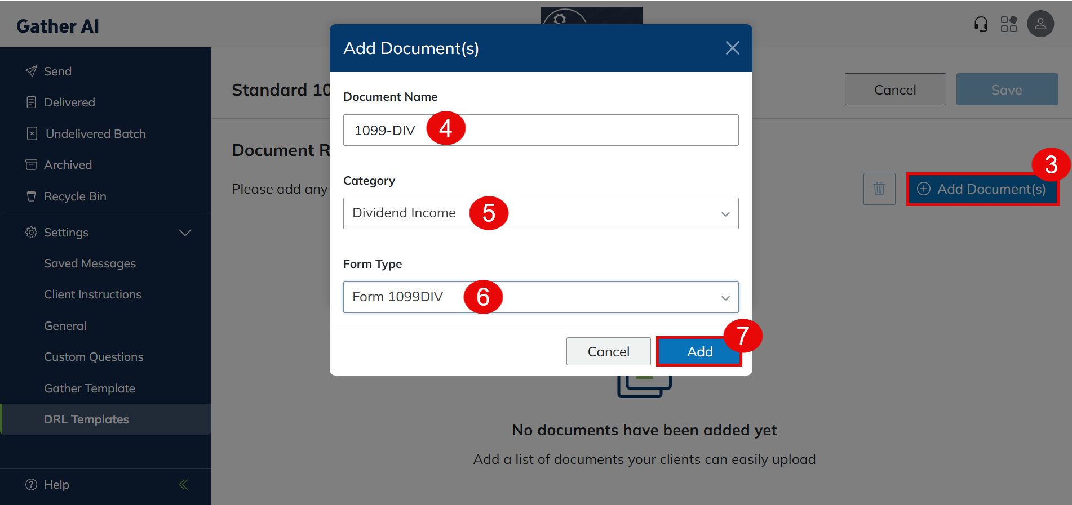Go to Send in sidebar
This screenshot has width=1072, height=505.
tap(57, 71)
